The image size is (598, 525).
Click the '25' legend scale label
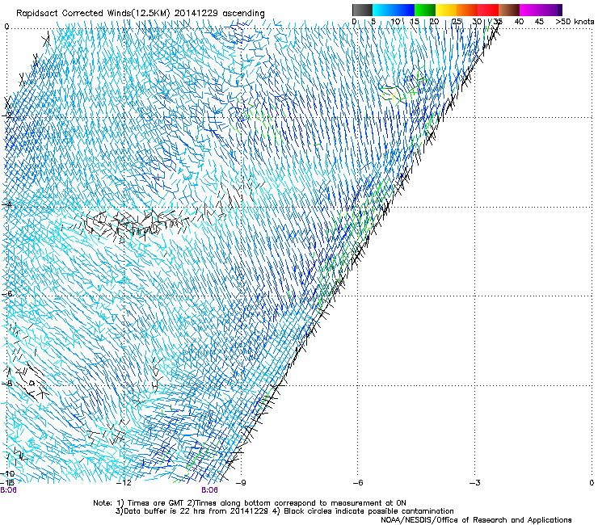[x=456, y=21]
